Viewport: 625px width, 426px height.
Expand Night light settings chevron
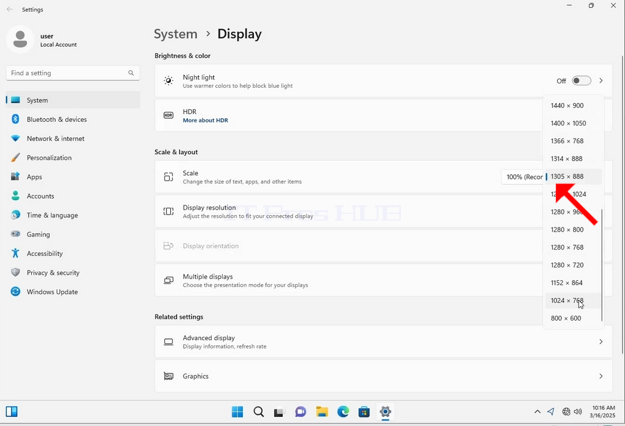[601, 81]
